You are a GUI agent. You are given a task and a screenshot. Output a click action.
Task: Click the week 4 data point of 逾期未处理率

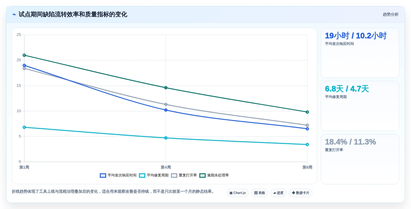(166, 88)
